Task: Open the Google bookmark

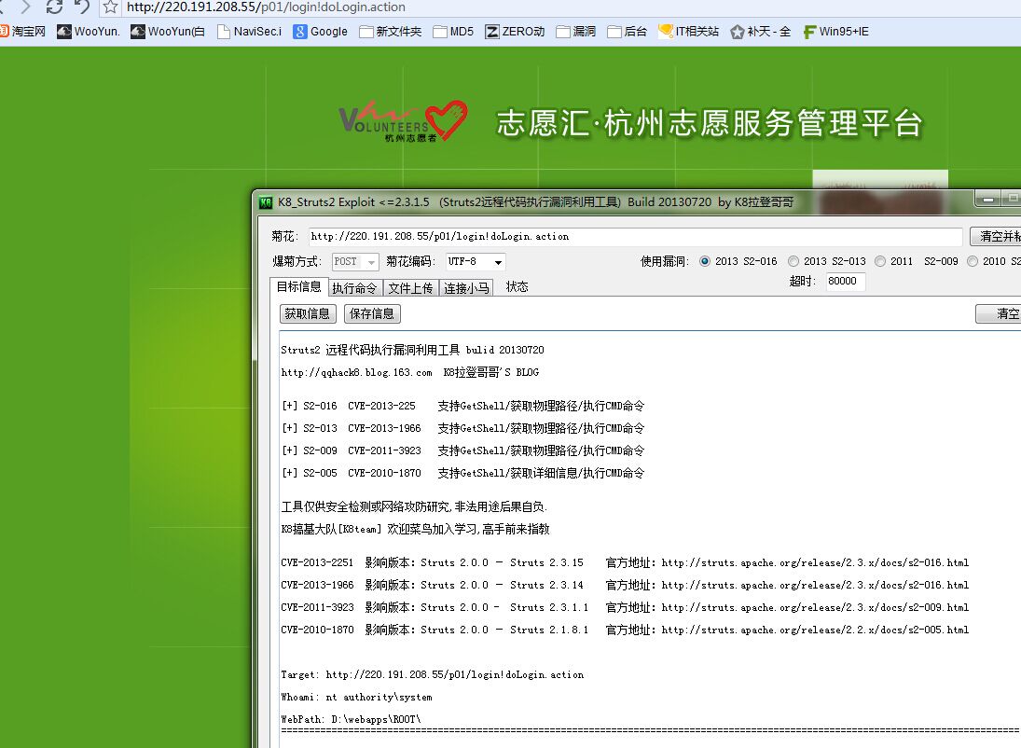Action: (x=321, y=32)
